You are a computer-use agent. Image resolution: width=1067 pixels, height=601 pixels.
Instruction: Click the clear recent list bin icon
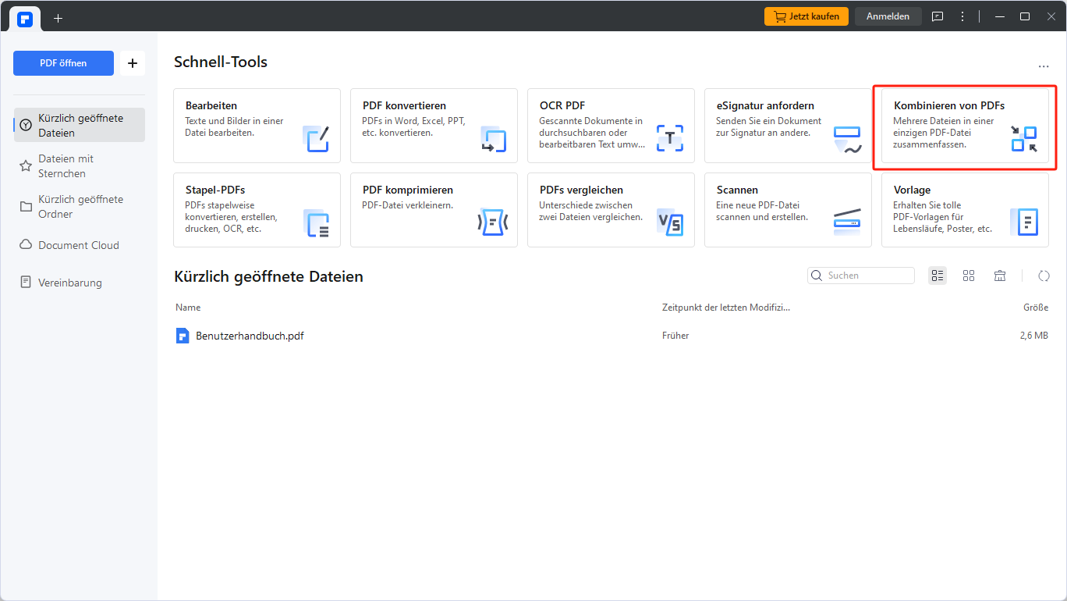tap(1000, 276)
